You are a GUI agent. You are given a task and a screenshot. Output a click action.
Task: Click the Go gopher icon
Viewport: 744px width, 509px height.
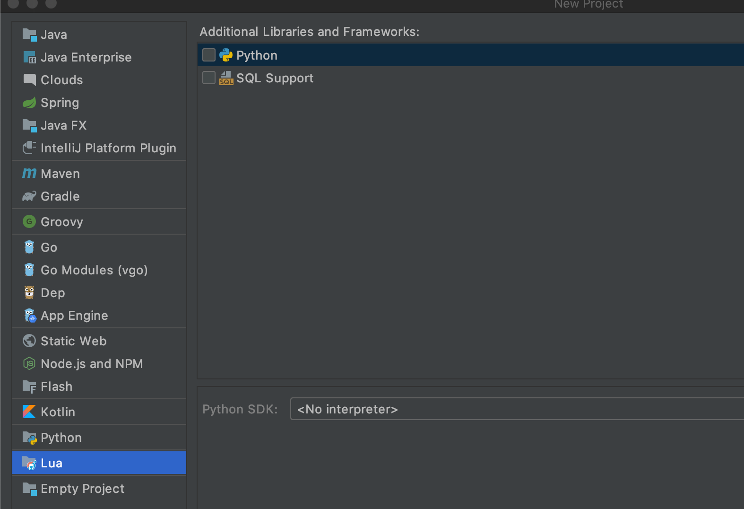tap(29, 247)
